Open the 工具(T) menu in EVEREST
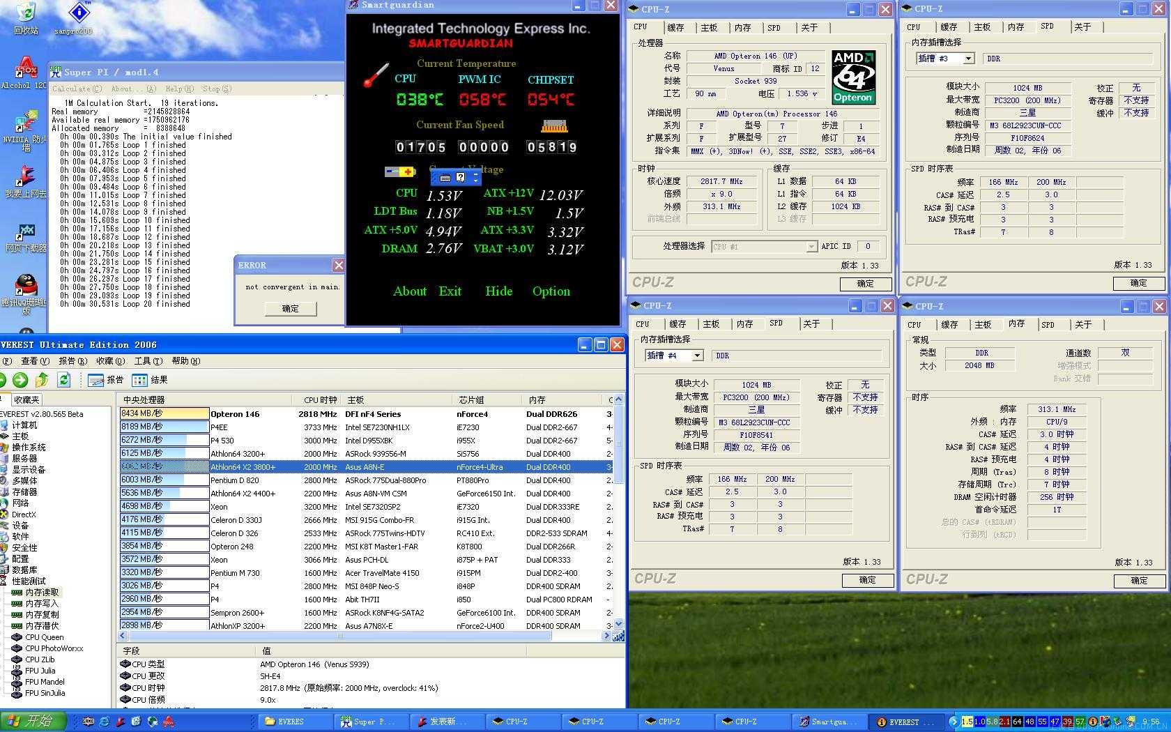Screen dimensions: 1171x732 [148, 361]
